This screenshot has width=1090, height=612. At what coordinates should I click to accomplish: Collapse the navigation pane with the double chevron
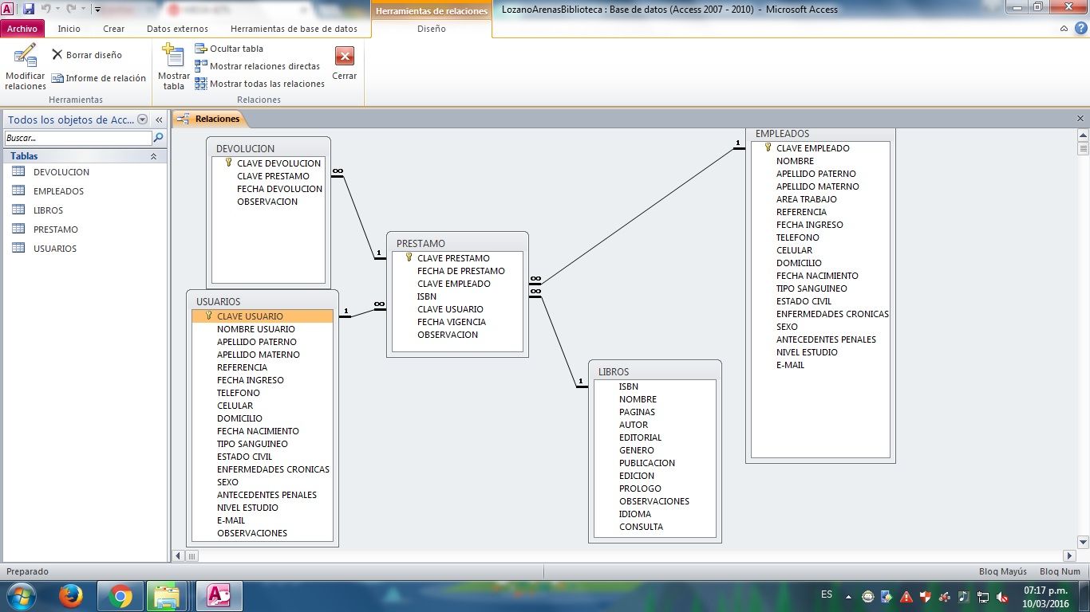159,120
